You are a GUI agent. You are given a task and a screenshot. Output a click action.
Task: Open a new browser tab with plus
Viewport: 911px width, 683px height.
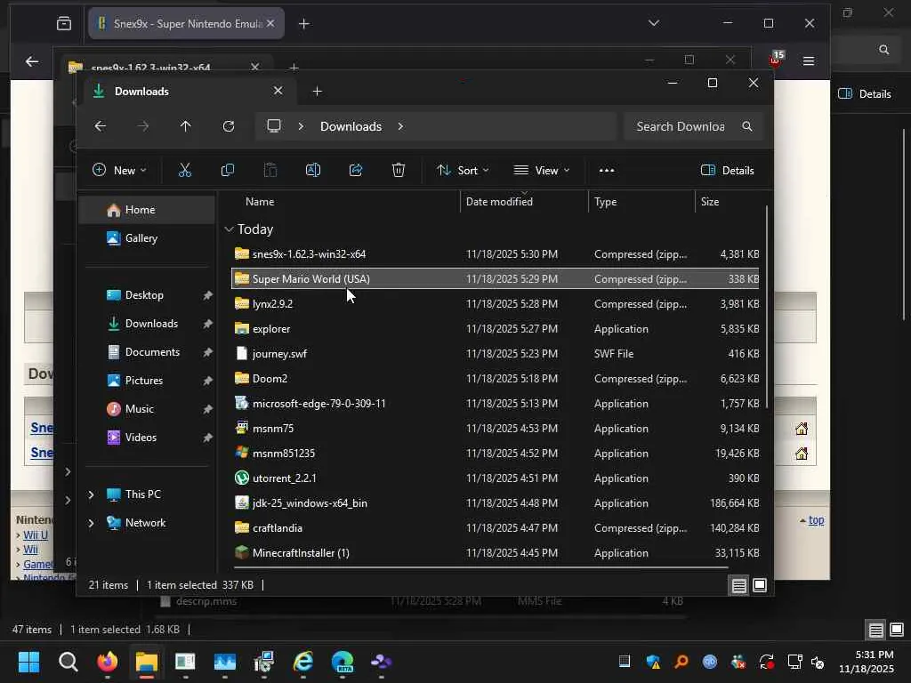point(304,23)
